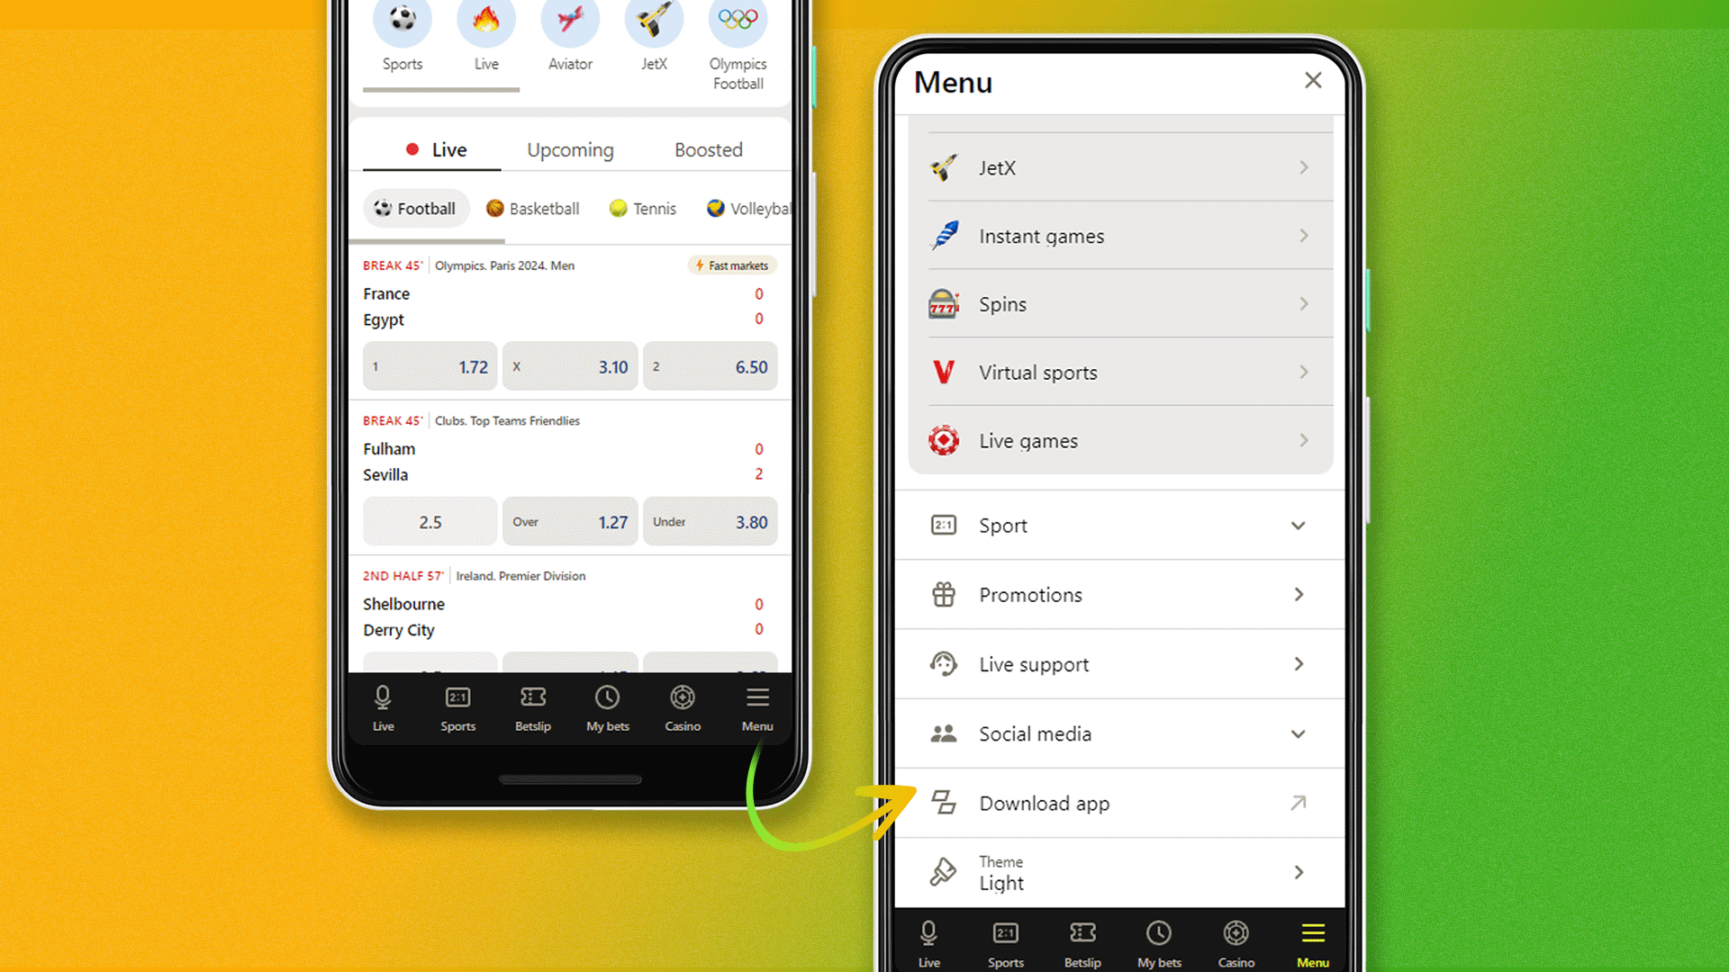Tap the Betslip icon
1729x972 pixels.
point(532,707)
